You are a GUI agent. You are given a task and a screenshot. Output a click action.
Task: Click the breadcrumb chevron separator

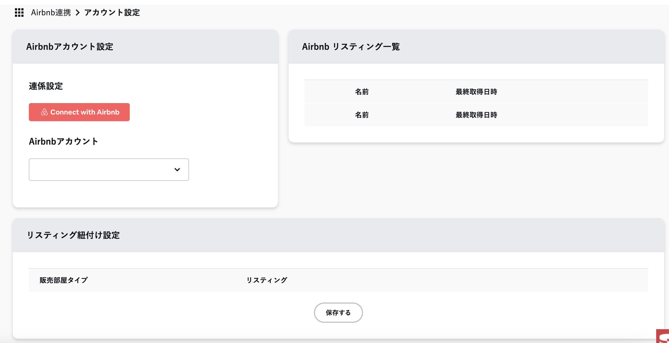click(x=78, y=13)
